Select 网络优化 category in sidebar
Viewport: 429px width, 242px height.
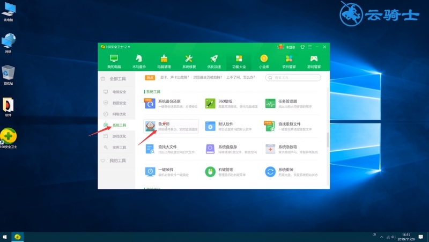116,114
